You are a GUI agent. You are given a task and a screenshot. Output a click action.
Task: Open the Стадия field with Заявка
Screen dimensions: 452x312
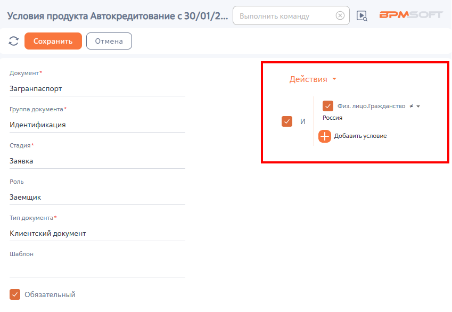coord(97,161)
